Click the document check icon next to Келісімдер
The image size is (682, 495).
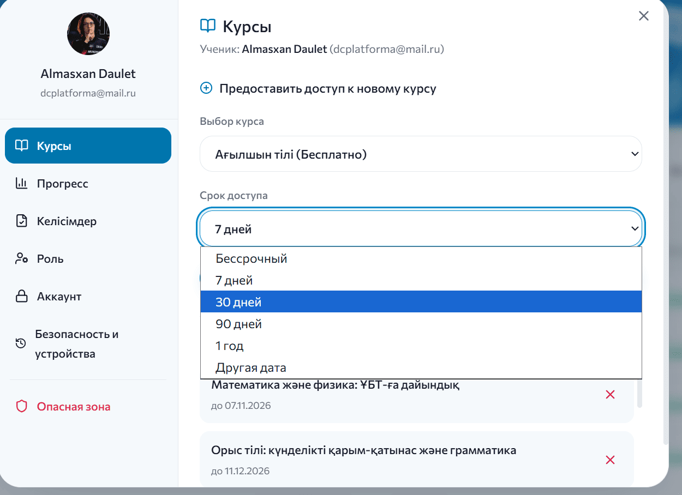coord(21,221)
